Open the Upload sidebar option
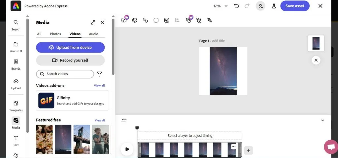 tap(16, 84)
